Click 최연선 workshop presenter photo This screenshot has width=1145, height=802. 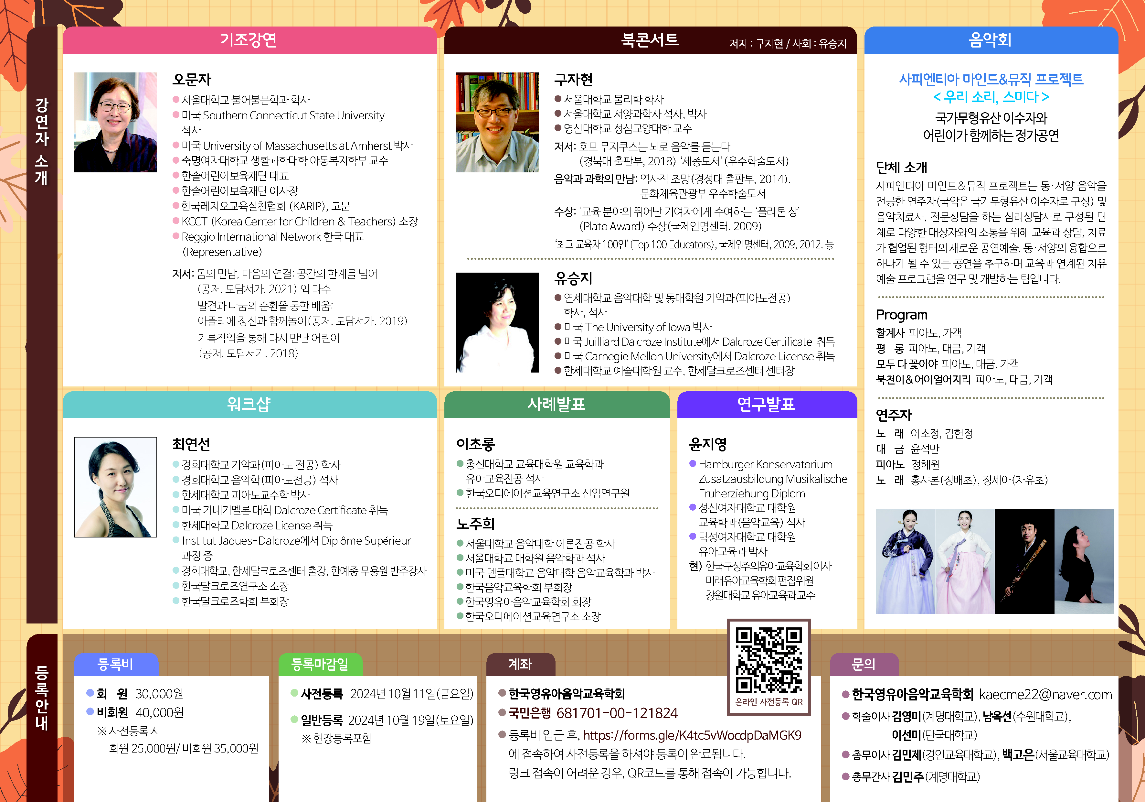tap(115, 487)
